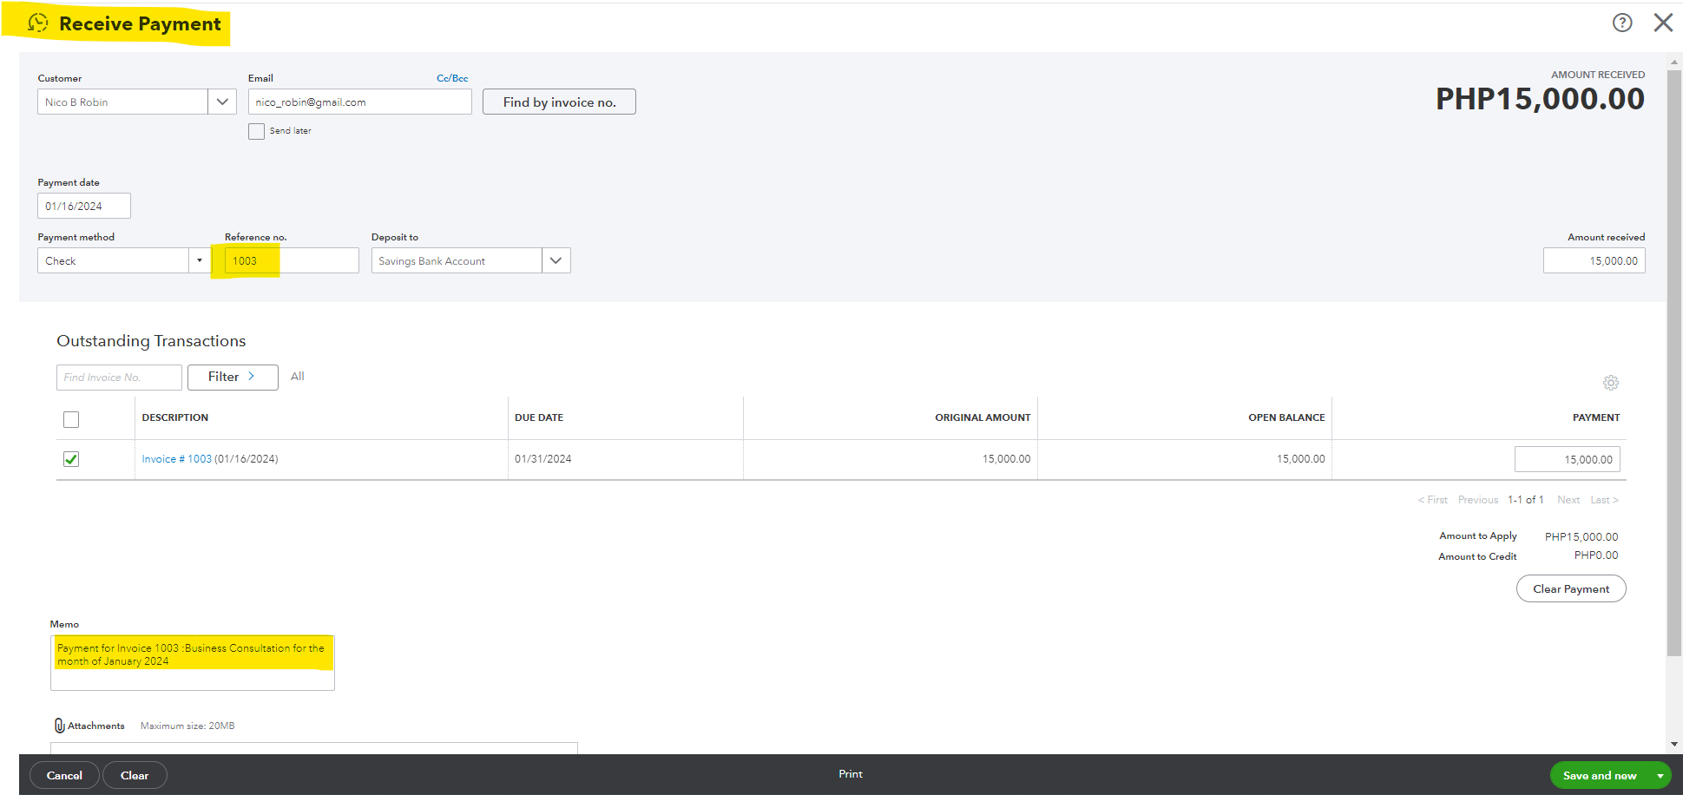Click the scrollbar up arrow
The height and width of the screenshot is (795, 1683).
[x=1674, y=62]
